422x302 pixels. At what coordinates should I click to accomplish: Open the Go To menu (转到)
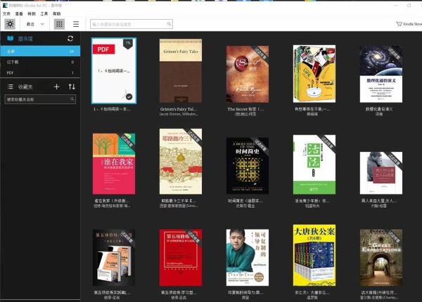coord(32,14)
